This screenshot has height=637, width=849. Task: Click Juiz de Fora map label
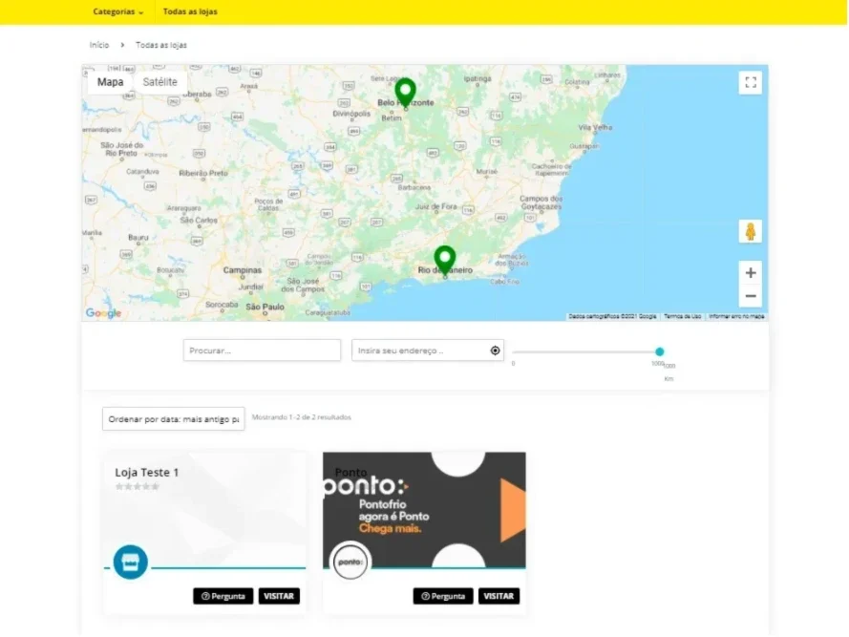(x=435, y=206)
